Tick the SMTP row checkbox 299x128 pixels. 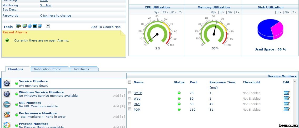point(129,93)
